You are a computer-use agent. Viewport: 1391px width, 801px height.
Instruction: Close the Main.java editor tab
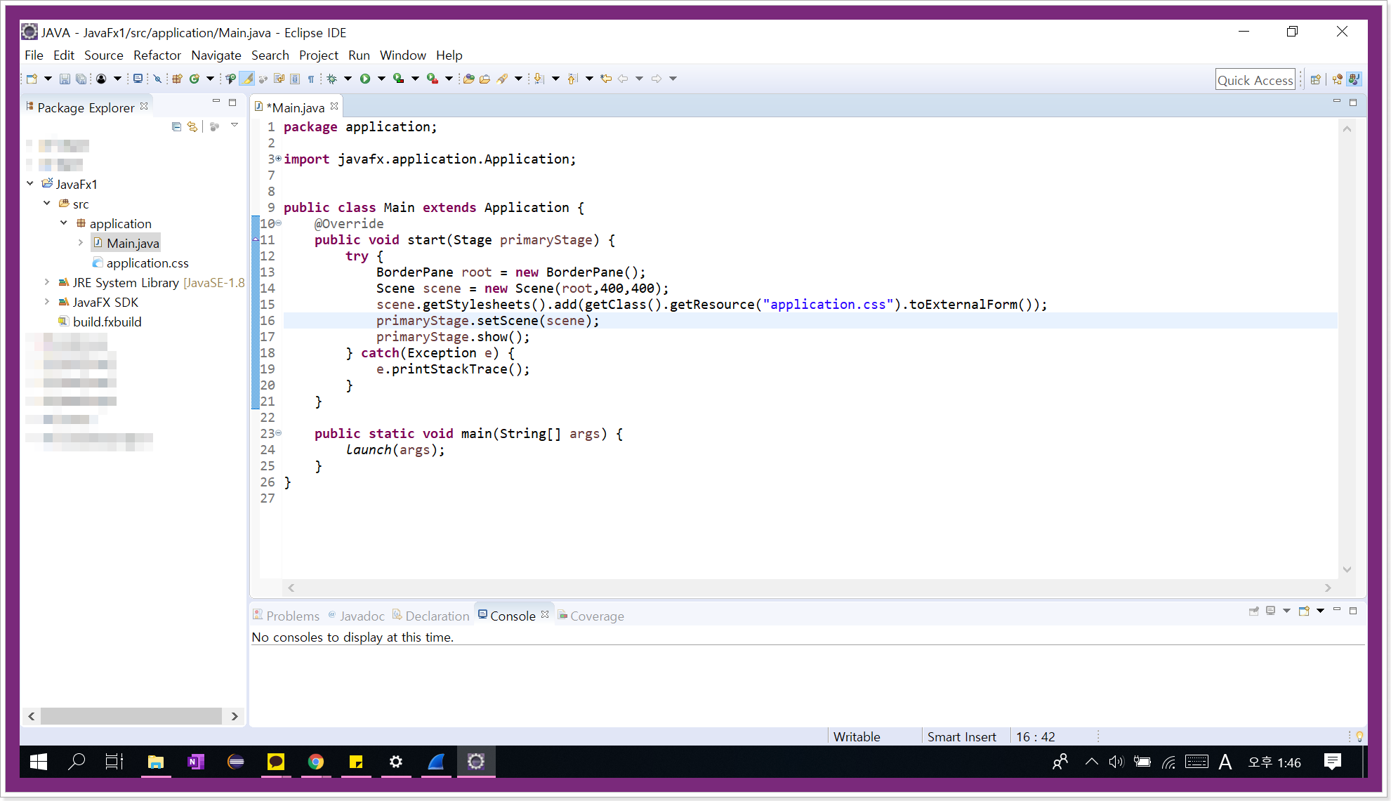coord(334,107)
